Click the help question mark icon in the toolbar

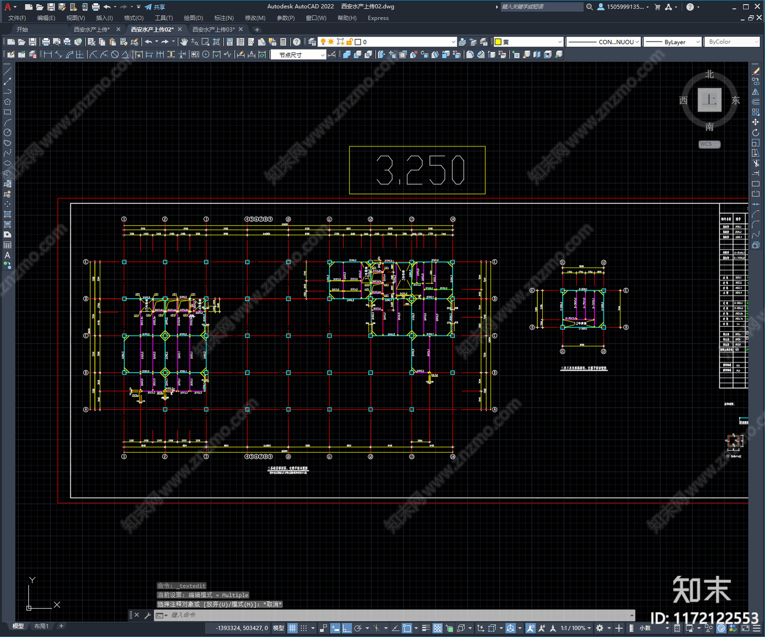296,42
